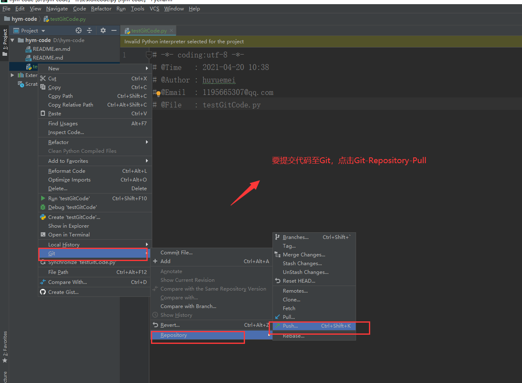Screen dimensions: 522x383
Task: Open the File menu
Action: [6, 8]
